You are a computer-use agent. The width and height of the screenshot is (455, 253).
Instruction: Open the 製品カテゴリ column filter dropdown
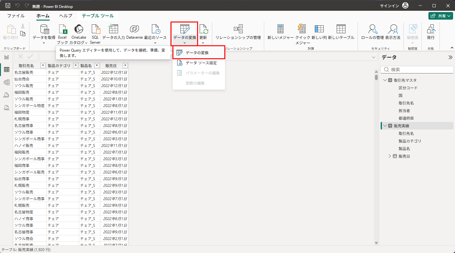[x=76, y=66]
